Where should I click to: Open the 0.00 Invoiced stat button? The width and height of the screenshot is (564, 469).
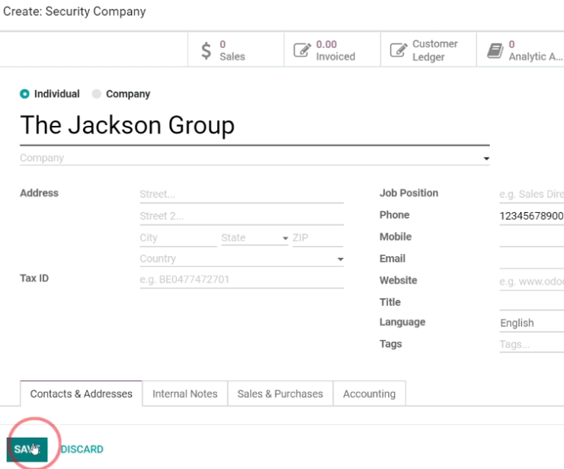pos(332,50)
